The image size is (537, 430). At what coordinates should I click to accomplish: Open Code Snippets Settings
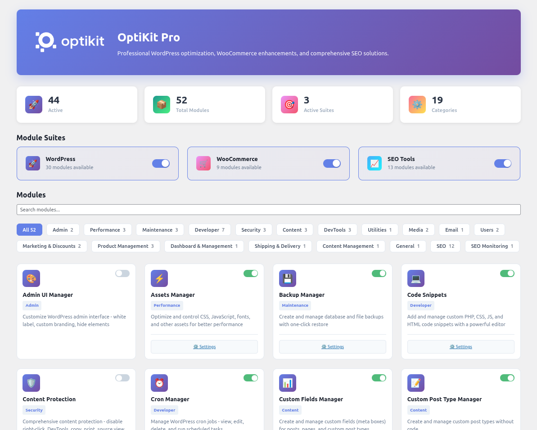(460, 347)
